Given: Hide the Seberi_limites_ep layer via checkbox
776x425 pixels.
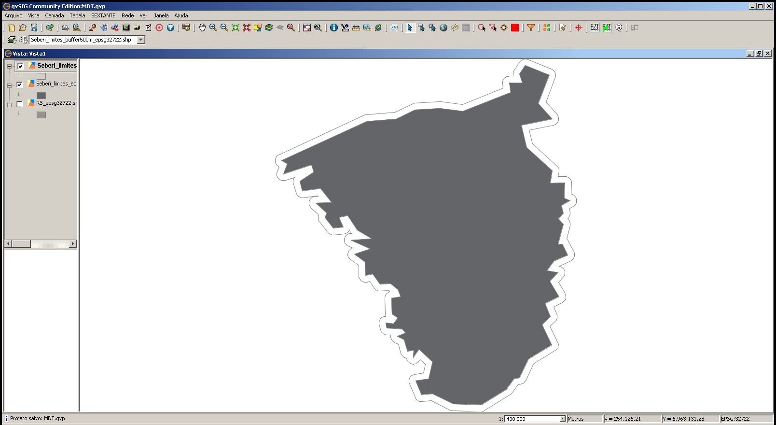Looking at the screenshot, I should [x=19, y=85].
